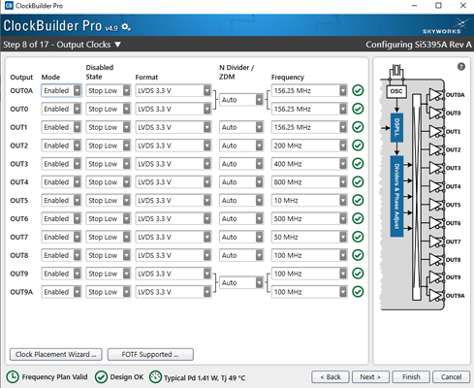
Task: Click the 'Step 8 of 17 - Output Clocks' heading
Action: click(x=57, y=45)
